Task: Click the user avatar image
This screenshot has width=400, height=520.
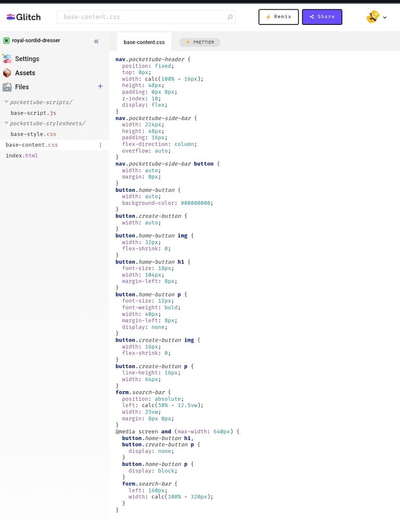Action: coord(372,17)
